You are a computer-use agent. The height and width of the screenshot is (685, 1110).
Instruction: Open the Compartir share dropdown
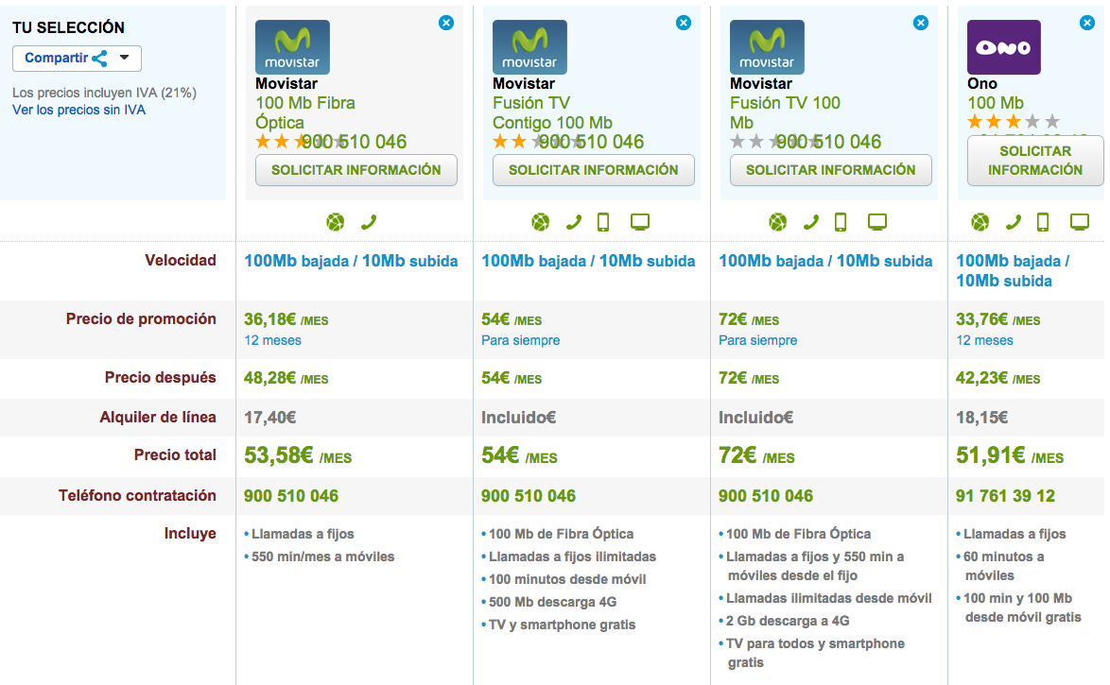click(77, 58)
